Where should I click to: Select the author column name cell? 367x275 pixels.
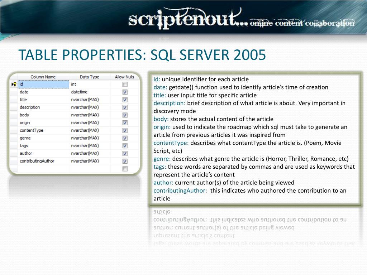coord(43,153)
